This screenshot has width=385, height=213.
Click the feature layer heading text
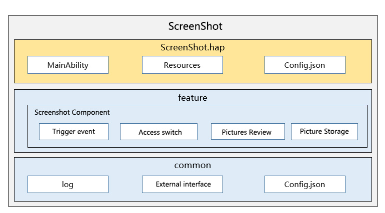192,98
